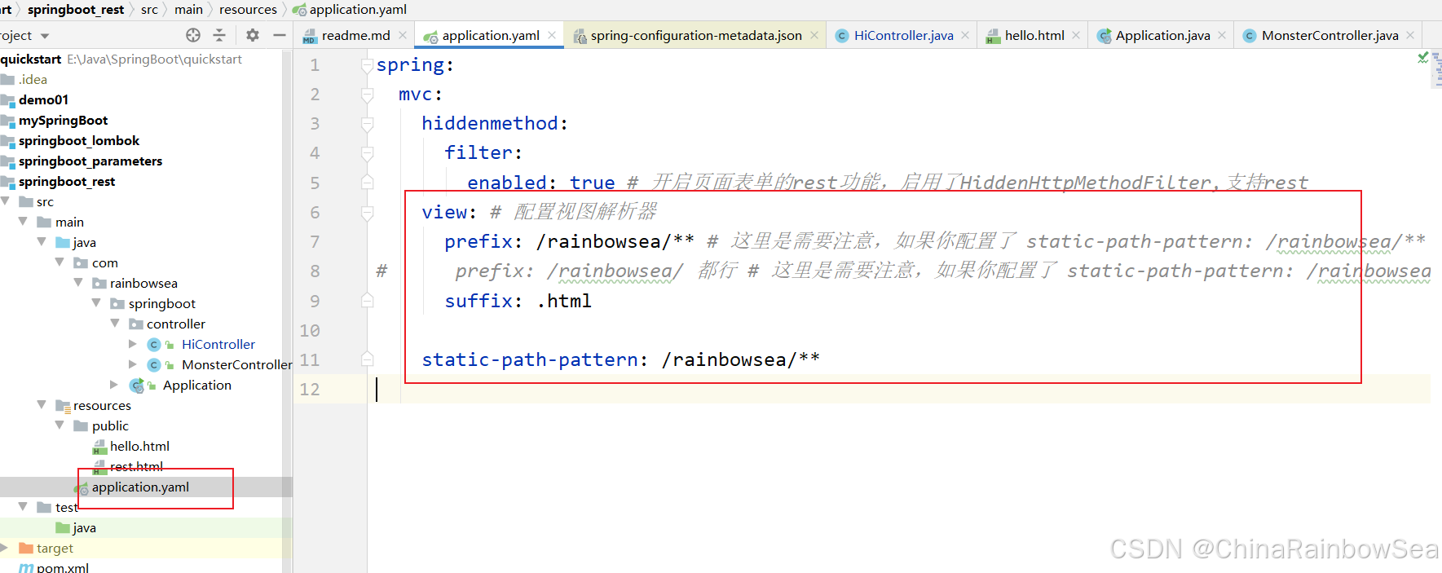The height and width of the screenshot is (573, 1442).
Task: Open the Project view dropdown
Action: 45,36
